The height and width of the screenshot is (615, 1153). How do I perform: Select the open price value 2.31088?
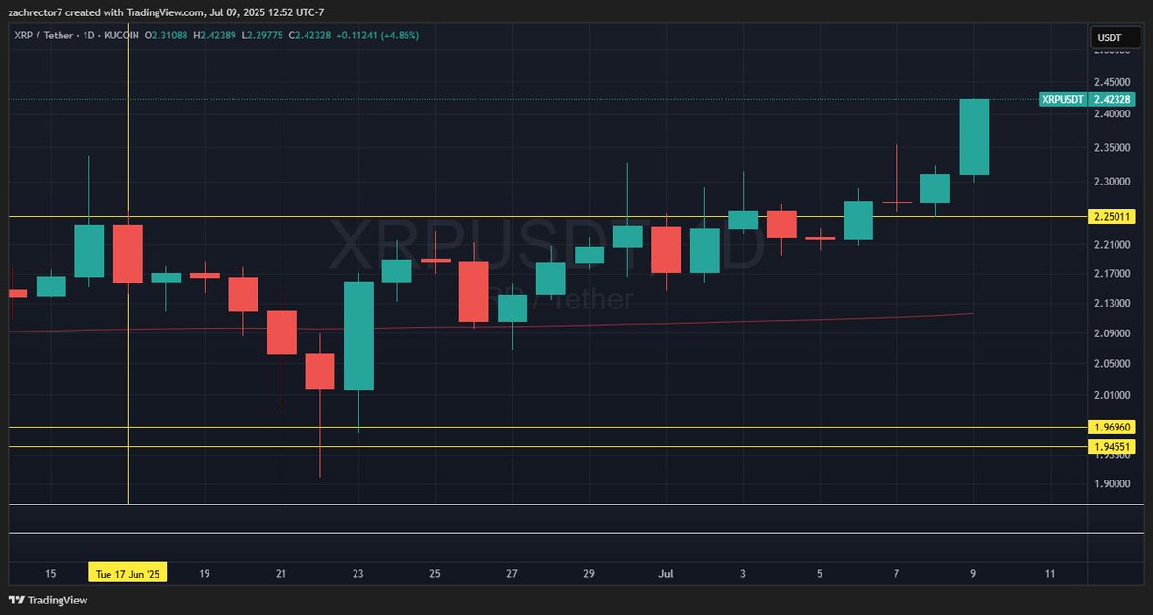(x=165, y=36)
